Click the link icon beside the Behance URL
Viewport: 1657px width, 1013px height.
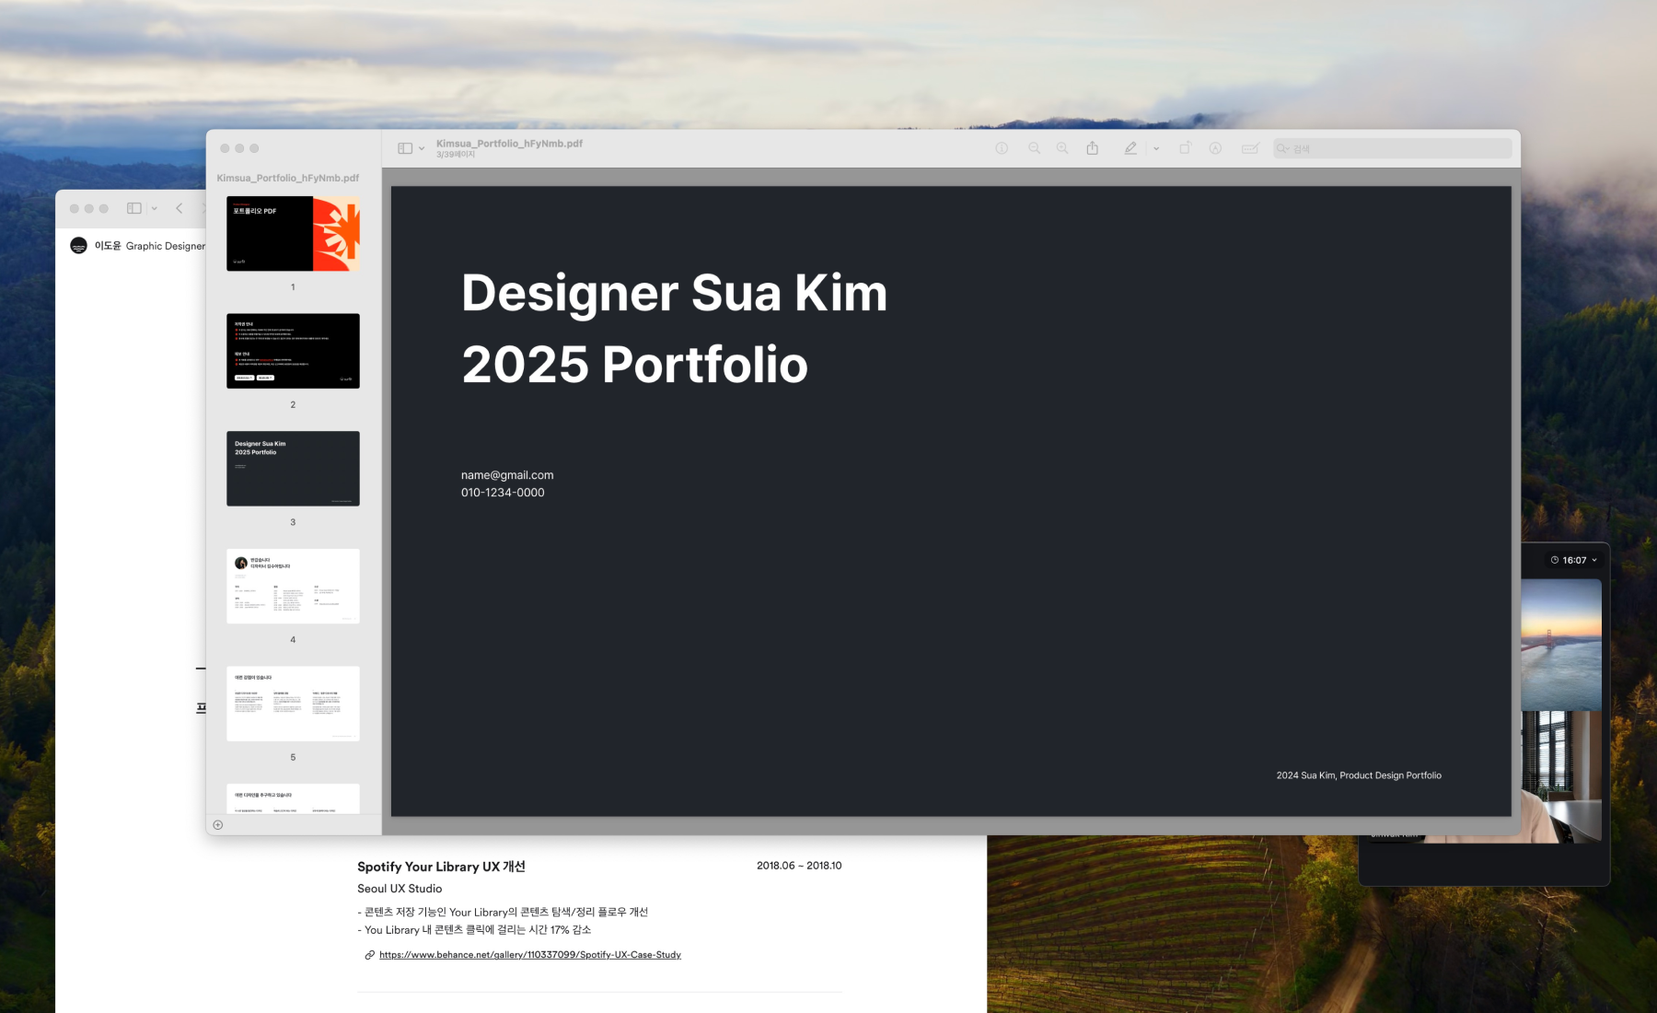369,955
